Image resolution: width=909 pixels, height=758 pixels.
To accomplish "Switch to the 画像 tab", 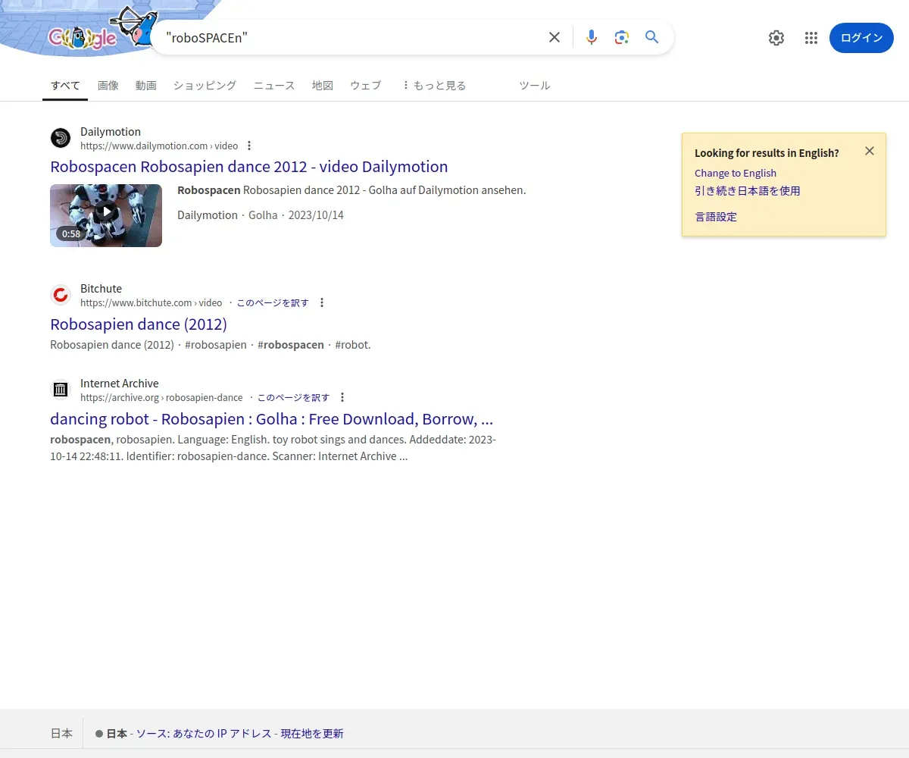I will [x=108, y=86].
